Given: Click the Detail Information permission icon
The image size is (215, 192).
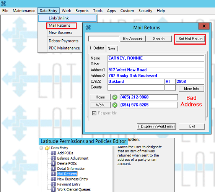Looking at the screenshot, I should (53, 169).
